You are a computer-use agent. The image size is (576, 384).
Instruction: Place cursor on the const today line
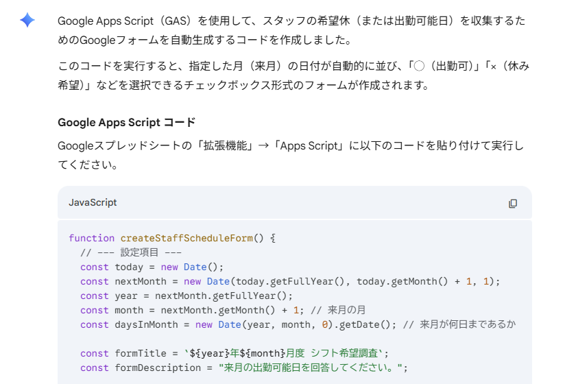pyautogui.click(x=152, y=267)
